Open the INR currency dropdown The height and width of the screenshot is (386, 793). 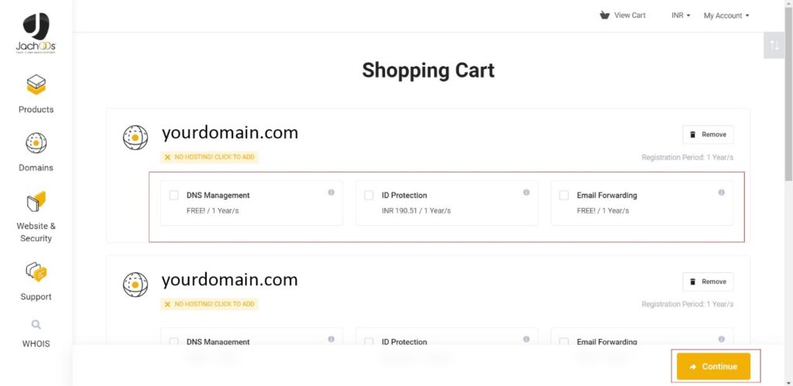pyautogui.click(x=681, y=15)
